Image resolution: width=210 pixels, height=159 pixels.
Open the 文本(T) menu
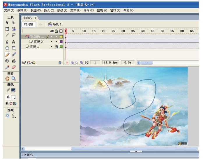tap(75, 10)
